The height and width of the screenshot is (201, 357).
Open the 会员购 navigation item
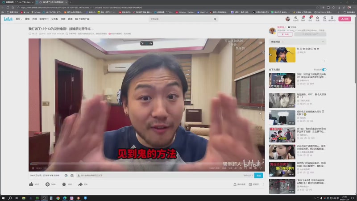point(54,19)
